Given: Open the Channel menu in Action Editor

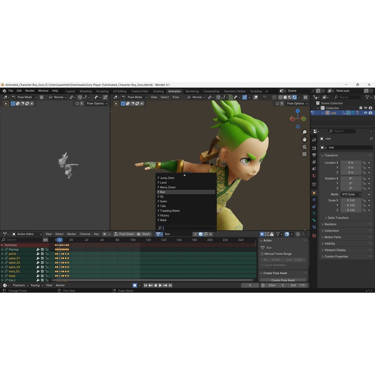Looking at the screenshot, I should pyautogui.click(x=85, y=234).
